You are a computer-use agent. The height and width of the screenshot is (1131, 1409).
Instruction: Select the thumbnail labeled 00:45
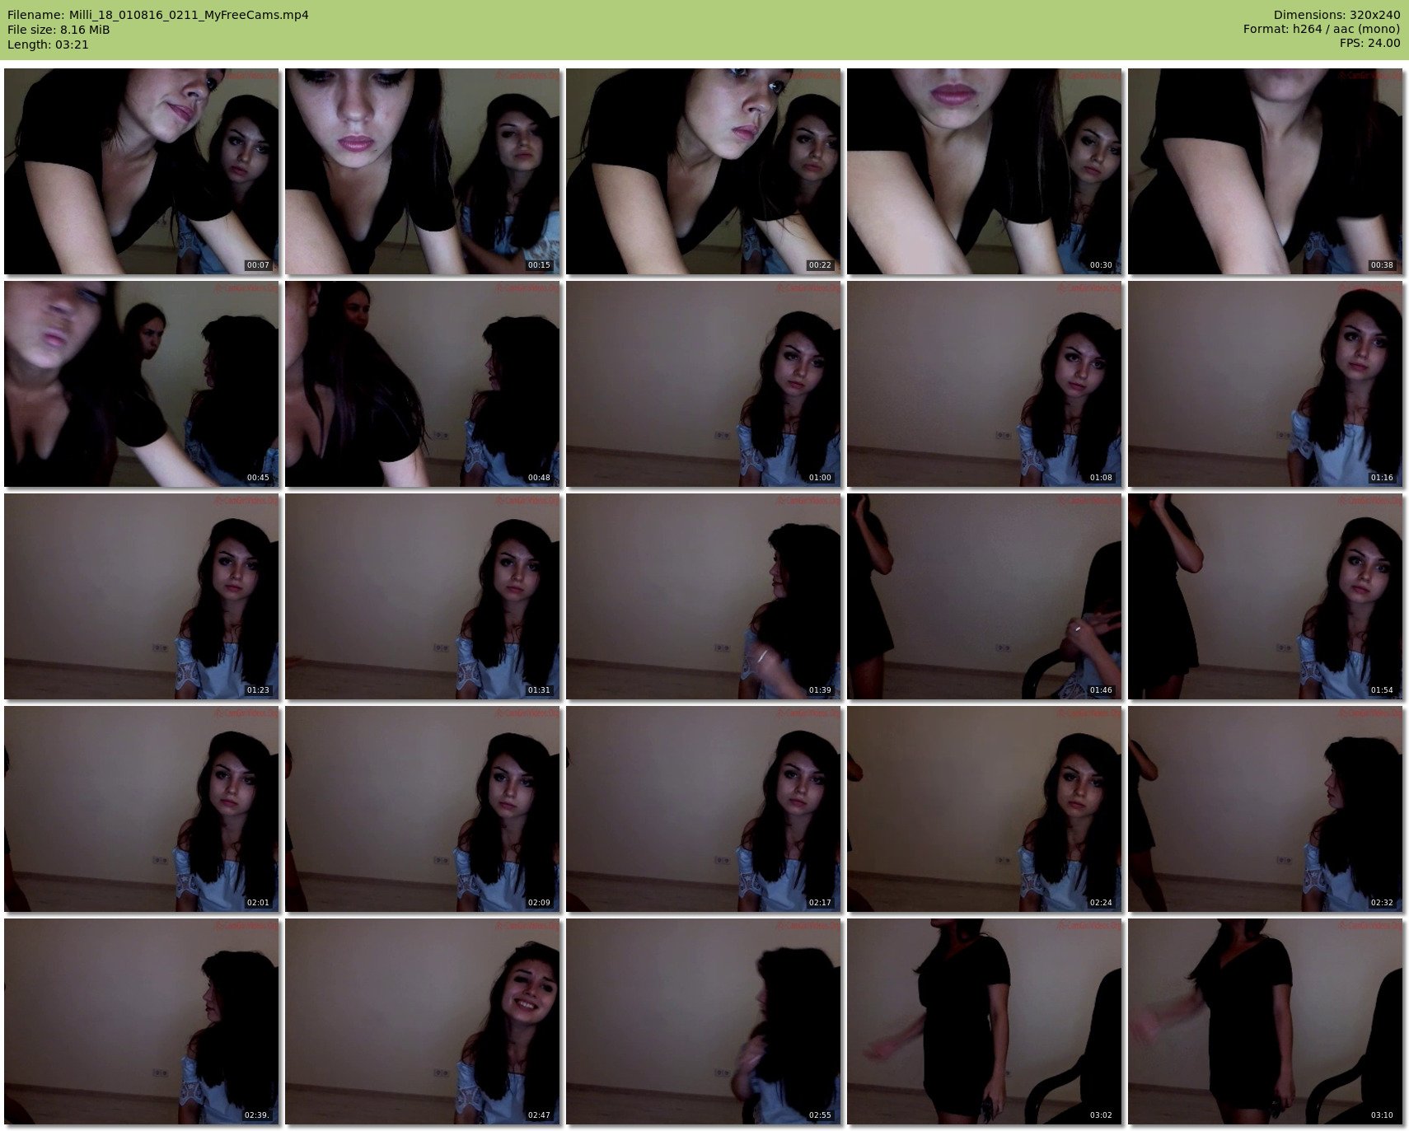pos(142,384)
